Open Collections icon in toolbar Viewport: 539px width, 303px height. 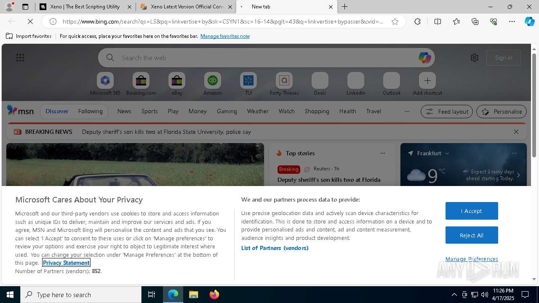pos(475,21)
